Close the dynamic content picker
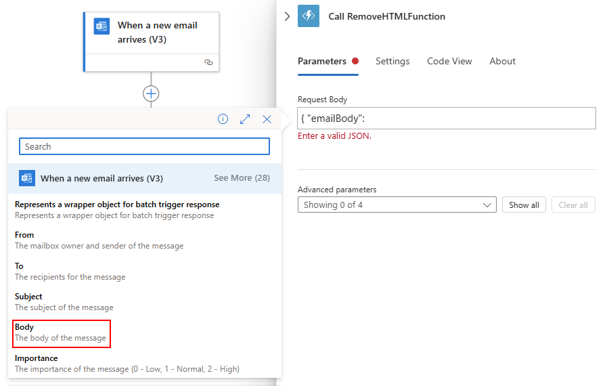This screenshot has width=609, height=386. [x=267, y=119]
